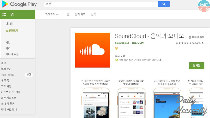Open 내 게임 활동 link
The width and height of the screenshot is (210, 118).
8,104
